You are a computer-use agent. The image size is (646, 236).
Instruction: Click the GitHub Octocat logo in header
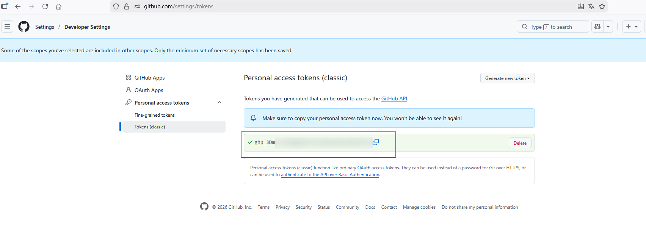(x=24, y=27)
